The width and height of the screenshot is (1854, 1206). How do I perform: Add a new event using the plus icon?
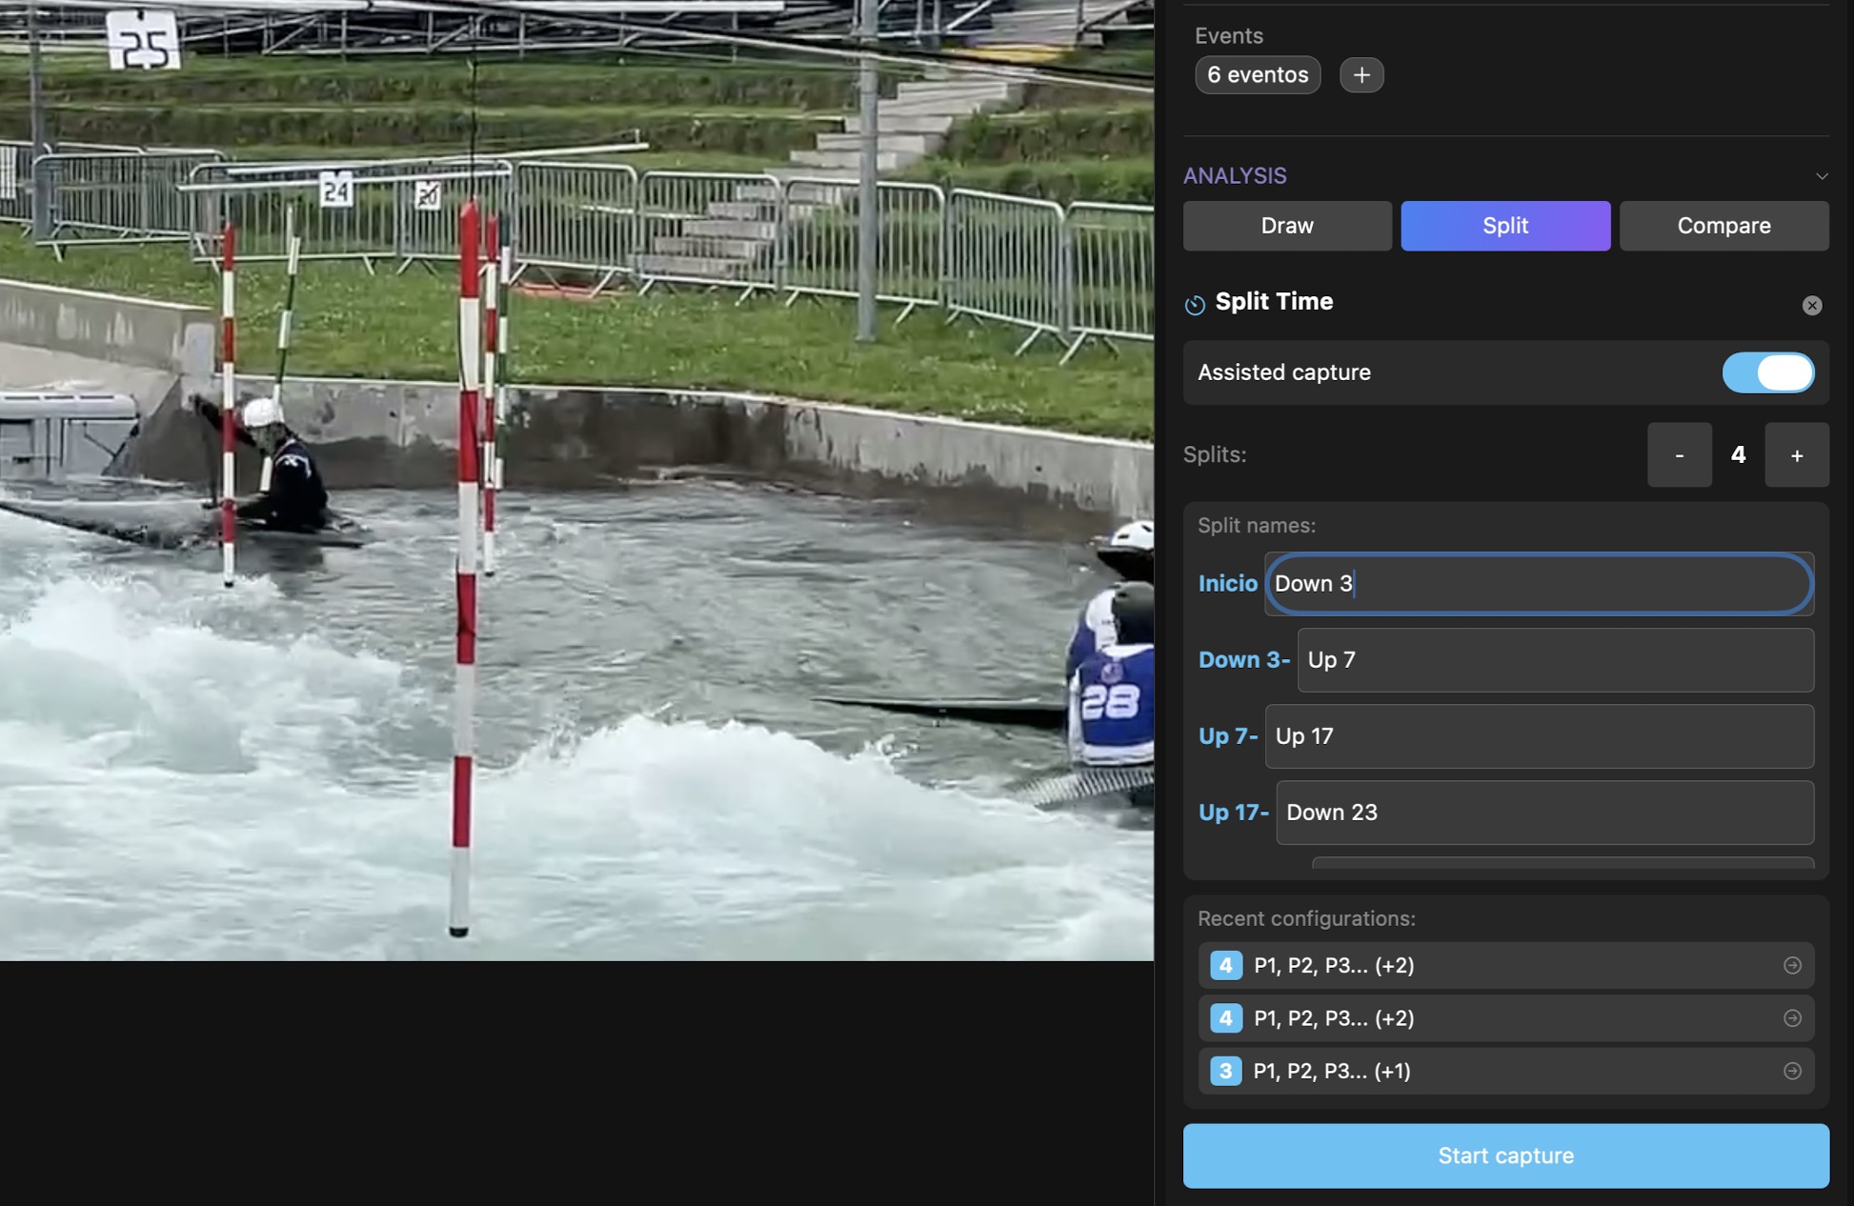[1361, 74]
